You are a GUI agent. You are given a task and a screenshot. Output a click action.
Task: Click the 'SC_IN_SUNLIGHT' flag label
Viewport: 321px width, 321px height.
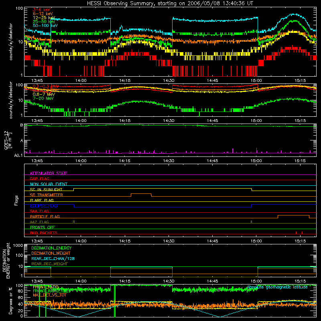point(46,189)
